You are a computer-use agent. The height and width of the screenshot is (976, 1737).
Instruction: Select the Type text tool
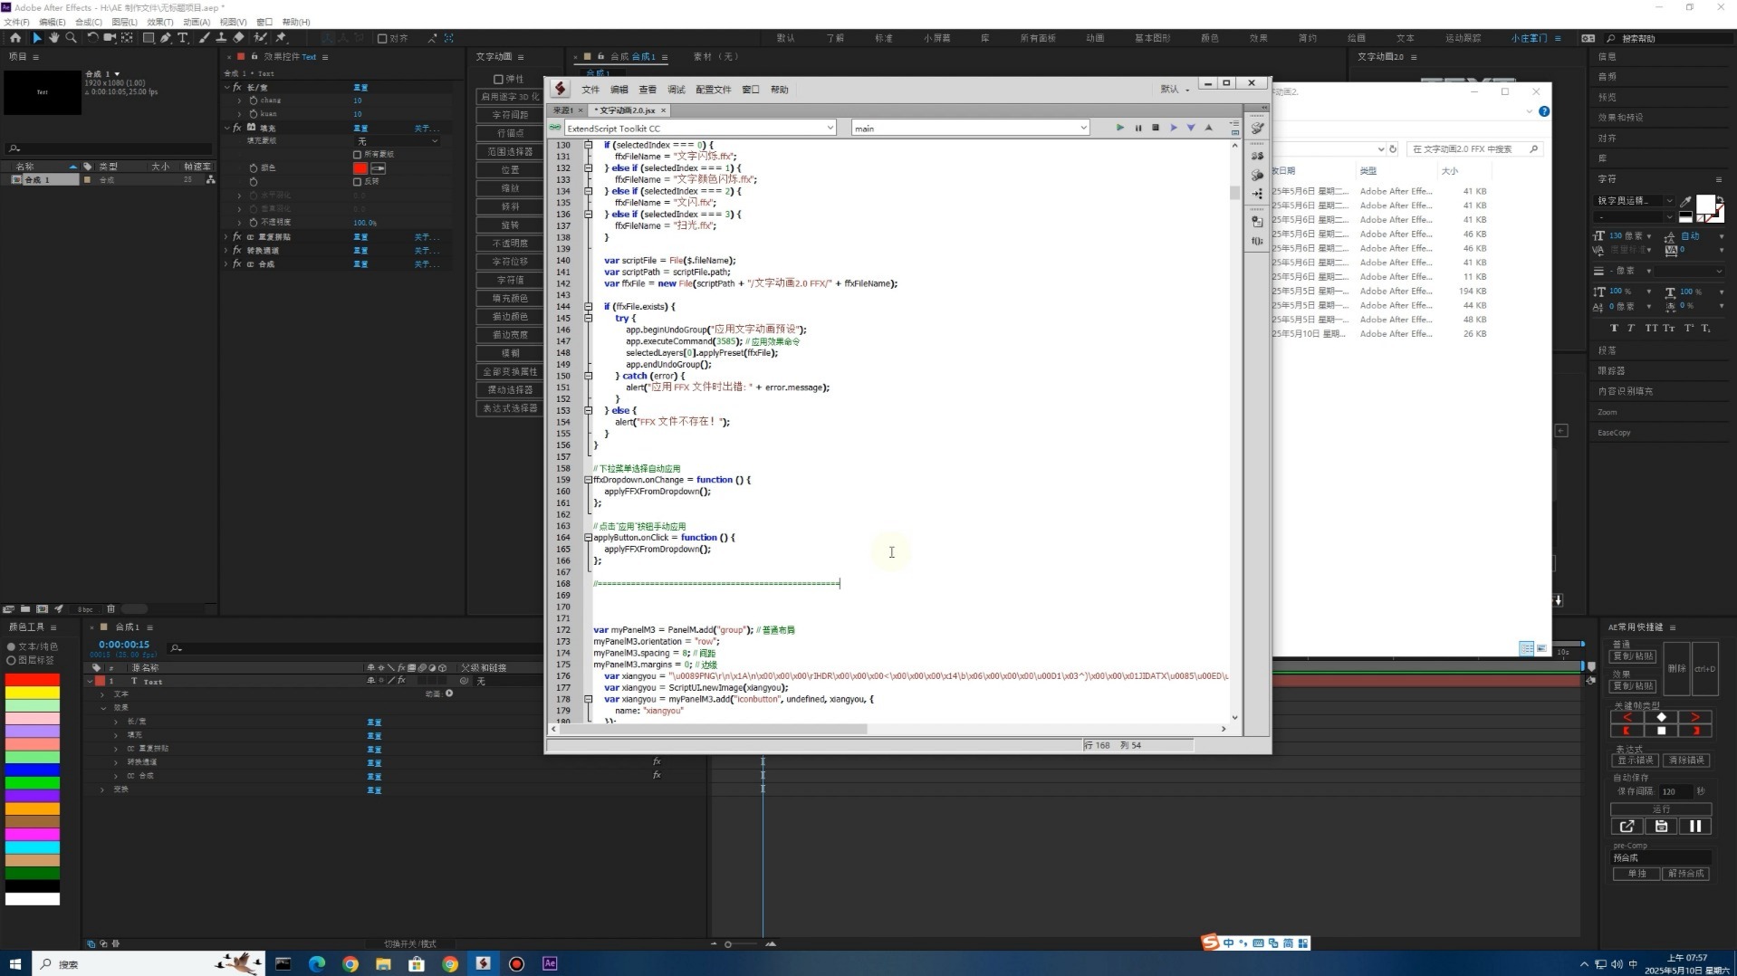pyautogui.click(x=183, y=38)
